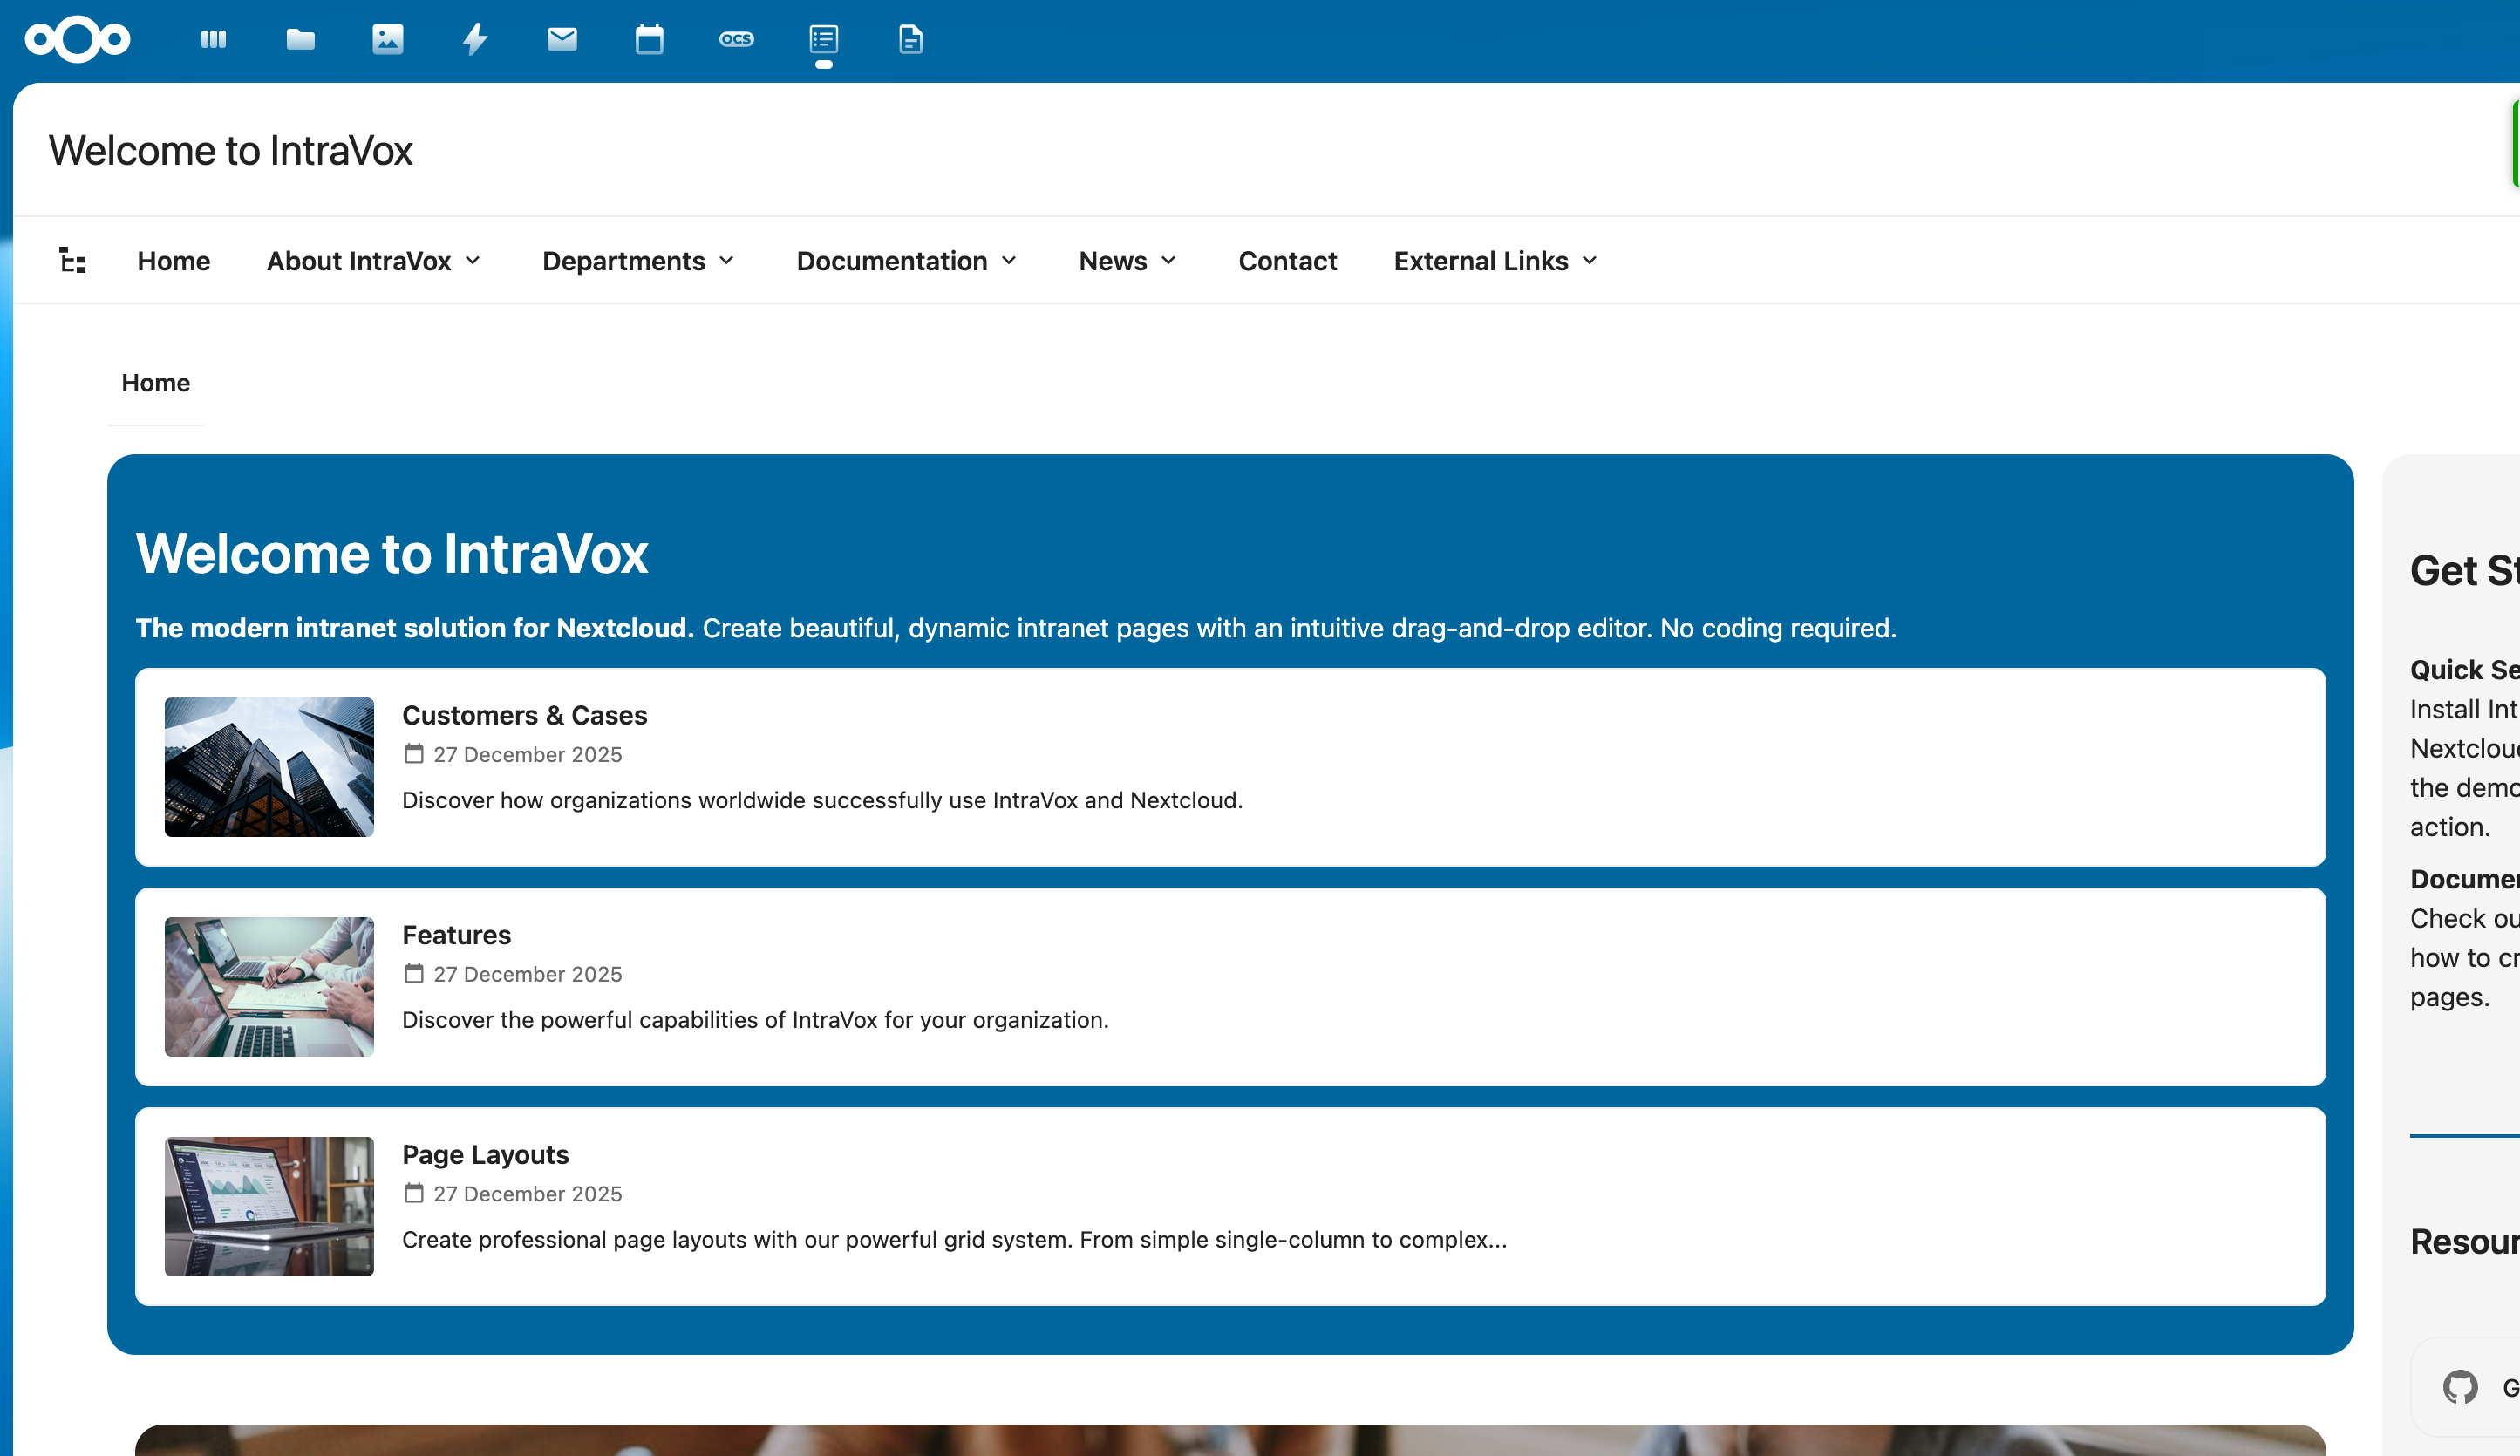Viewport: 2520px width, 1456px height.
Task: Open the Files app icon
Action: coord(300,39)
